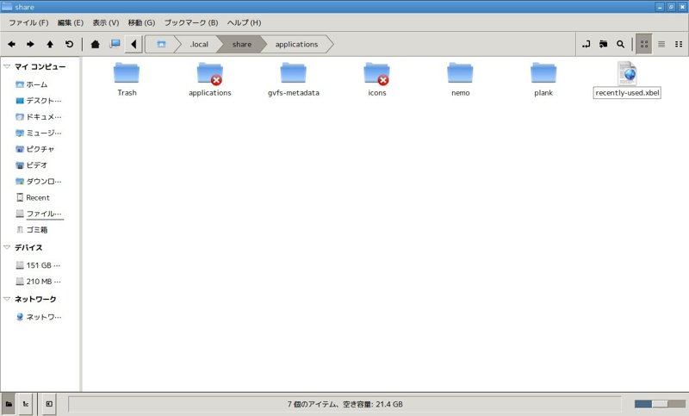Viewport: 689px width, 416px height.
Task: Select the applications folder icon
Action: pyautogui.click(x=210, y=73)
